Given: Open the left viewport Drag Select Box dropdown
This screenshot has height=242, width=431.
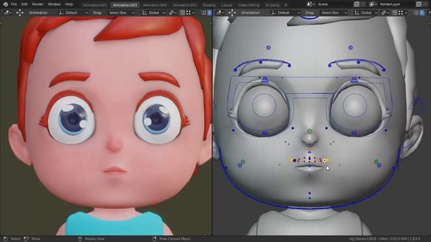Looking at the screenshot, I should pyautogui.click(x=121, y=13).
